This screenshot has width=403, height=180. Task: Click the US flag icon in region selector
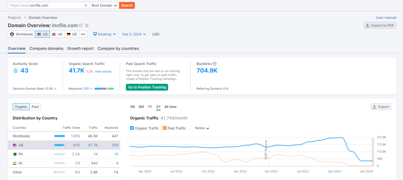tap(39, 34)
